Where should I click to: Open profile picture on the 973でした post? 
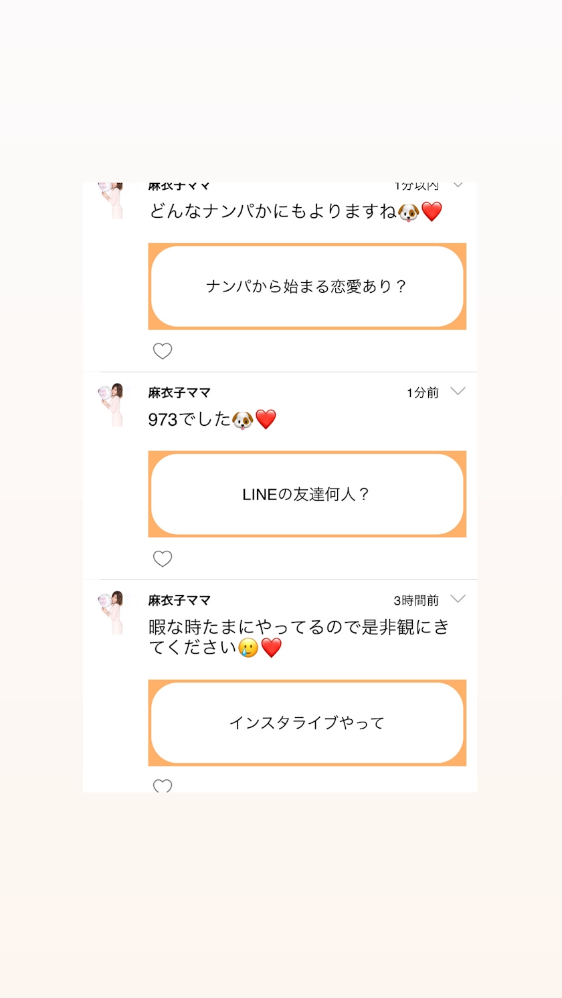tap(111, 404)
